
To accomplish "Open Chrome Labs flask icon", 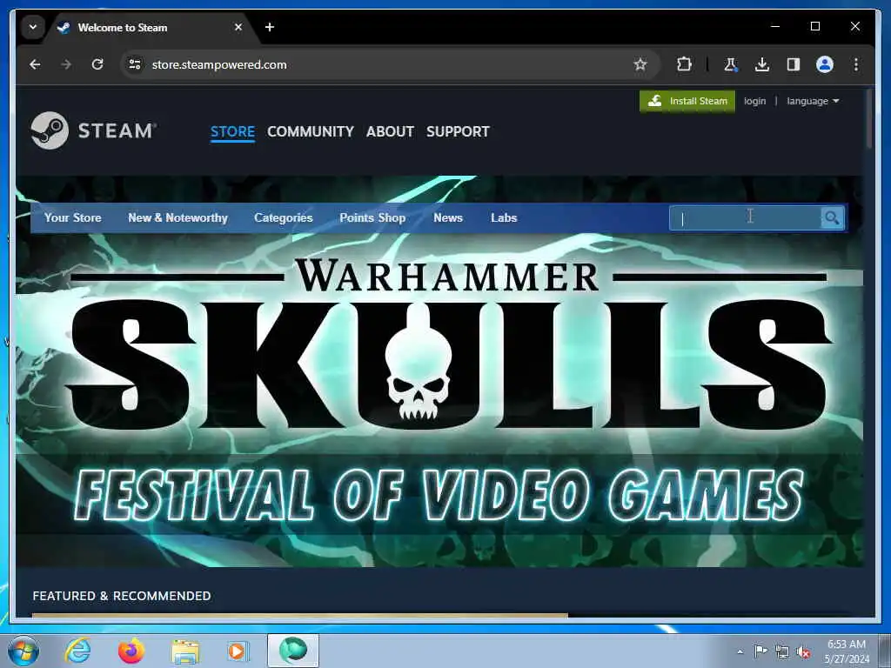I will click(x=730, y=64).
